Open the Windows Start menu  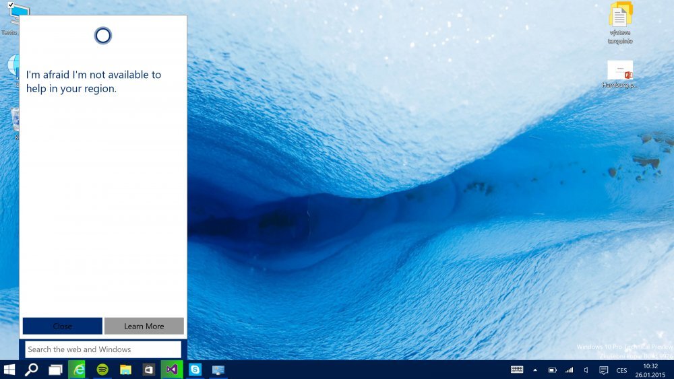pyautogui.click(x=9, y=370)
